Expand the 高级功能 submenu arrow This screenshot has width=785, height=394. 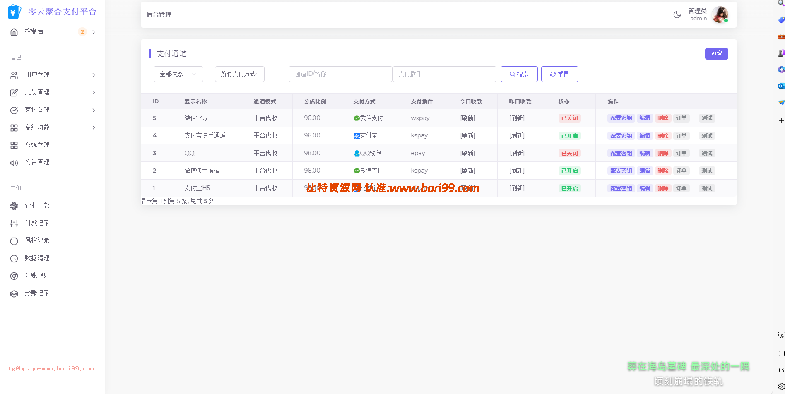click(94, 127)
